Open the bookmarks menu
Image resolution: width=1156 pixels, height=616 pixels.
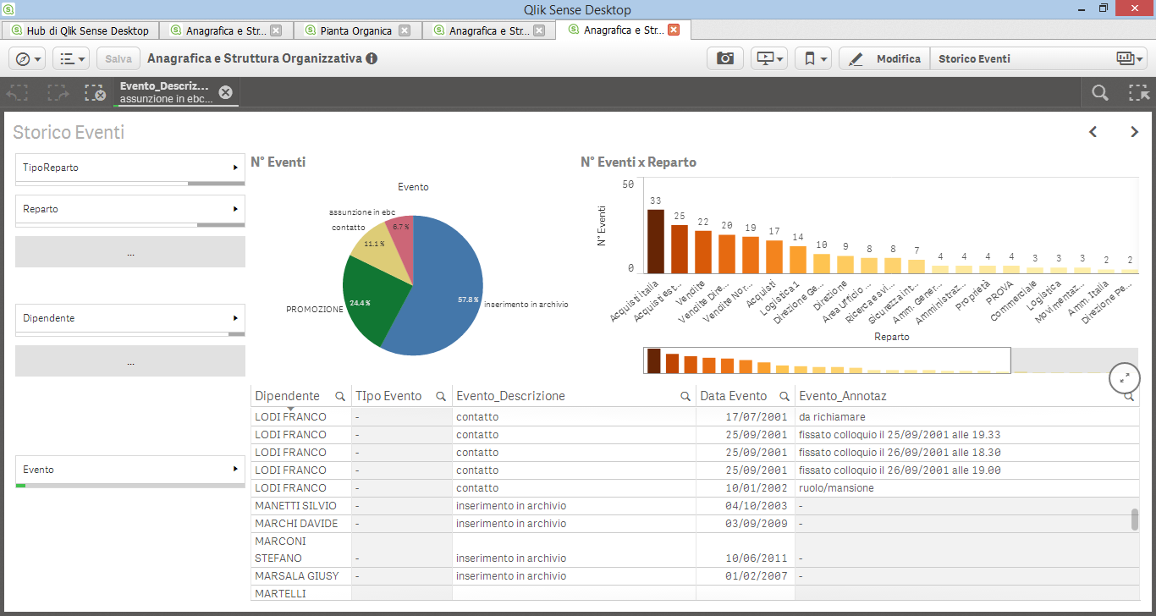[x=813, y=58]
